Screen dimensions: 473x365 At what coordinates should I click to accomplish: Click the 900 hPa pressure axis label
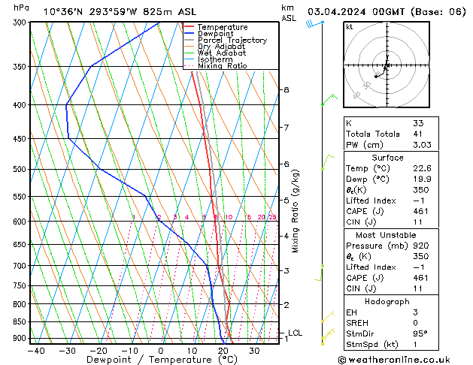[x=21, y=338]
